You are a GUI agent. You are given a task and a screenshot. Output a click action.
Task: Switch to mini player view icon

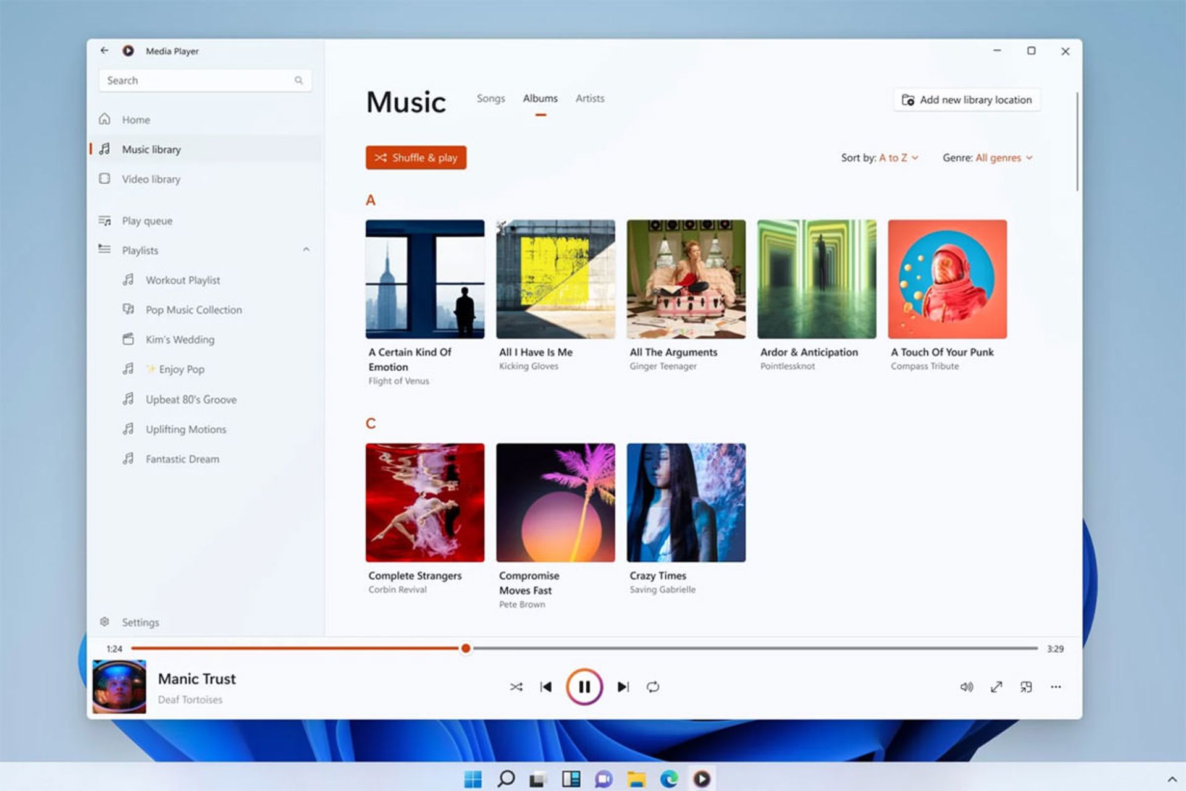[1026, 687]
